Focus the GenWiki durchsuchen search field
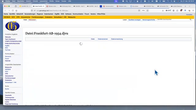 (x=173, y=20)
